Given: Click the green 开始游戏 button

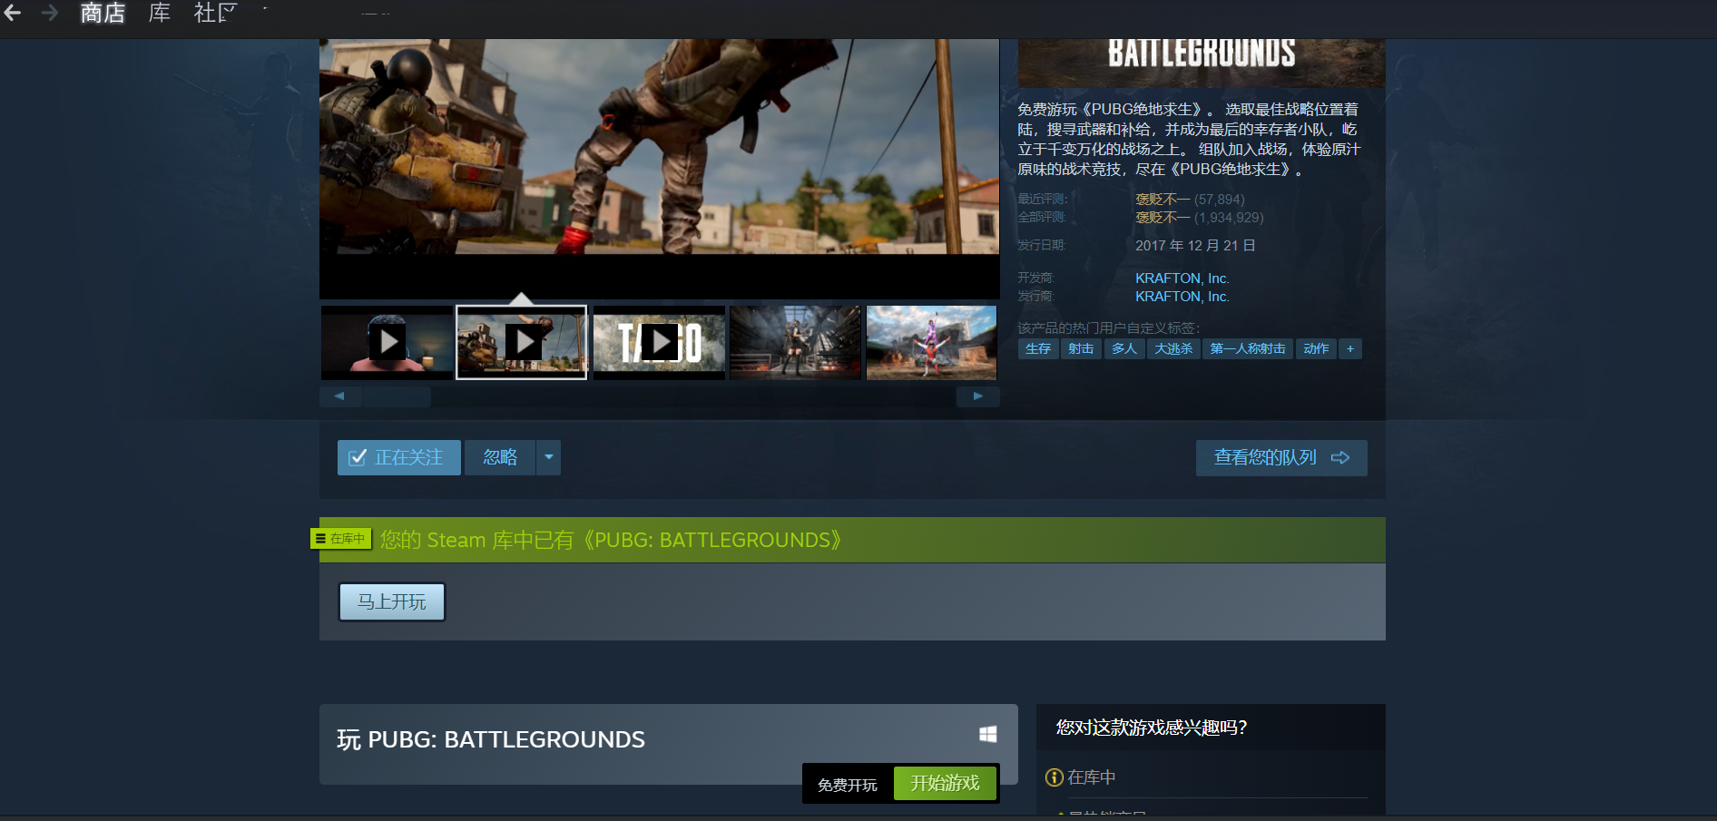Looking at the screenshot, I should click(945, 783).
